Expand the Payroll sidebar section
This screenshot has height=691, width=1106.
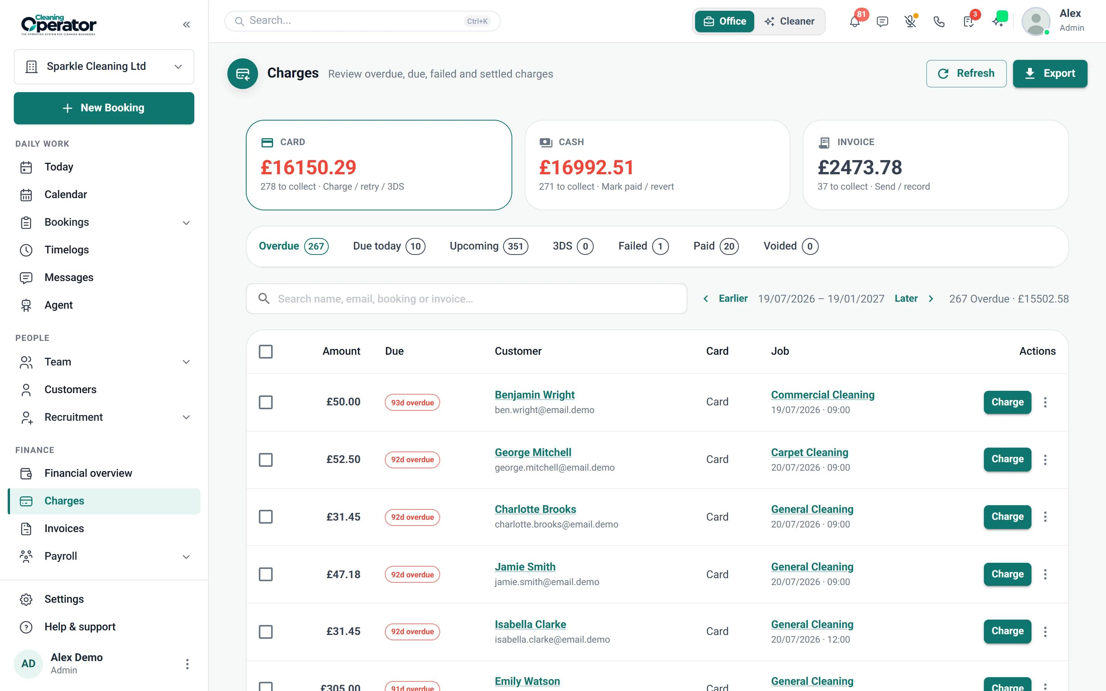click(186, 557)
